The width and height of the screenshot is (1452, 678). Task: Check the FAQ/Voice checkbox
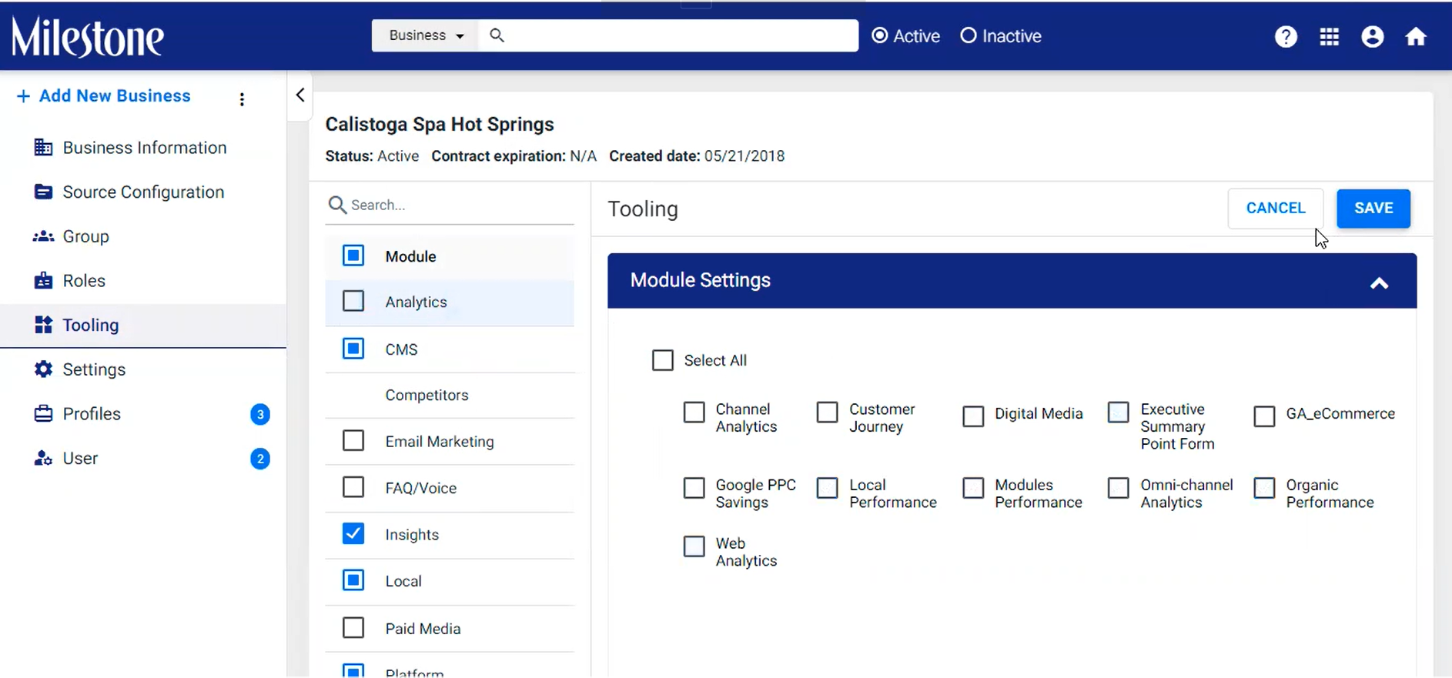353,487
